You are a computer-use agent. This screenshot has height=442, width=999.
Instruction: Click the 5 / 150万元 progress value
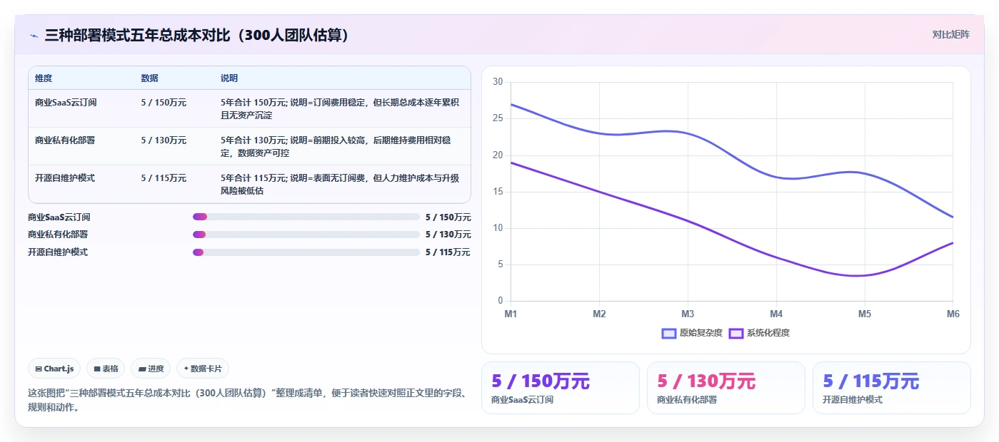coord(448,217)
